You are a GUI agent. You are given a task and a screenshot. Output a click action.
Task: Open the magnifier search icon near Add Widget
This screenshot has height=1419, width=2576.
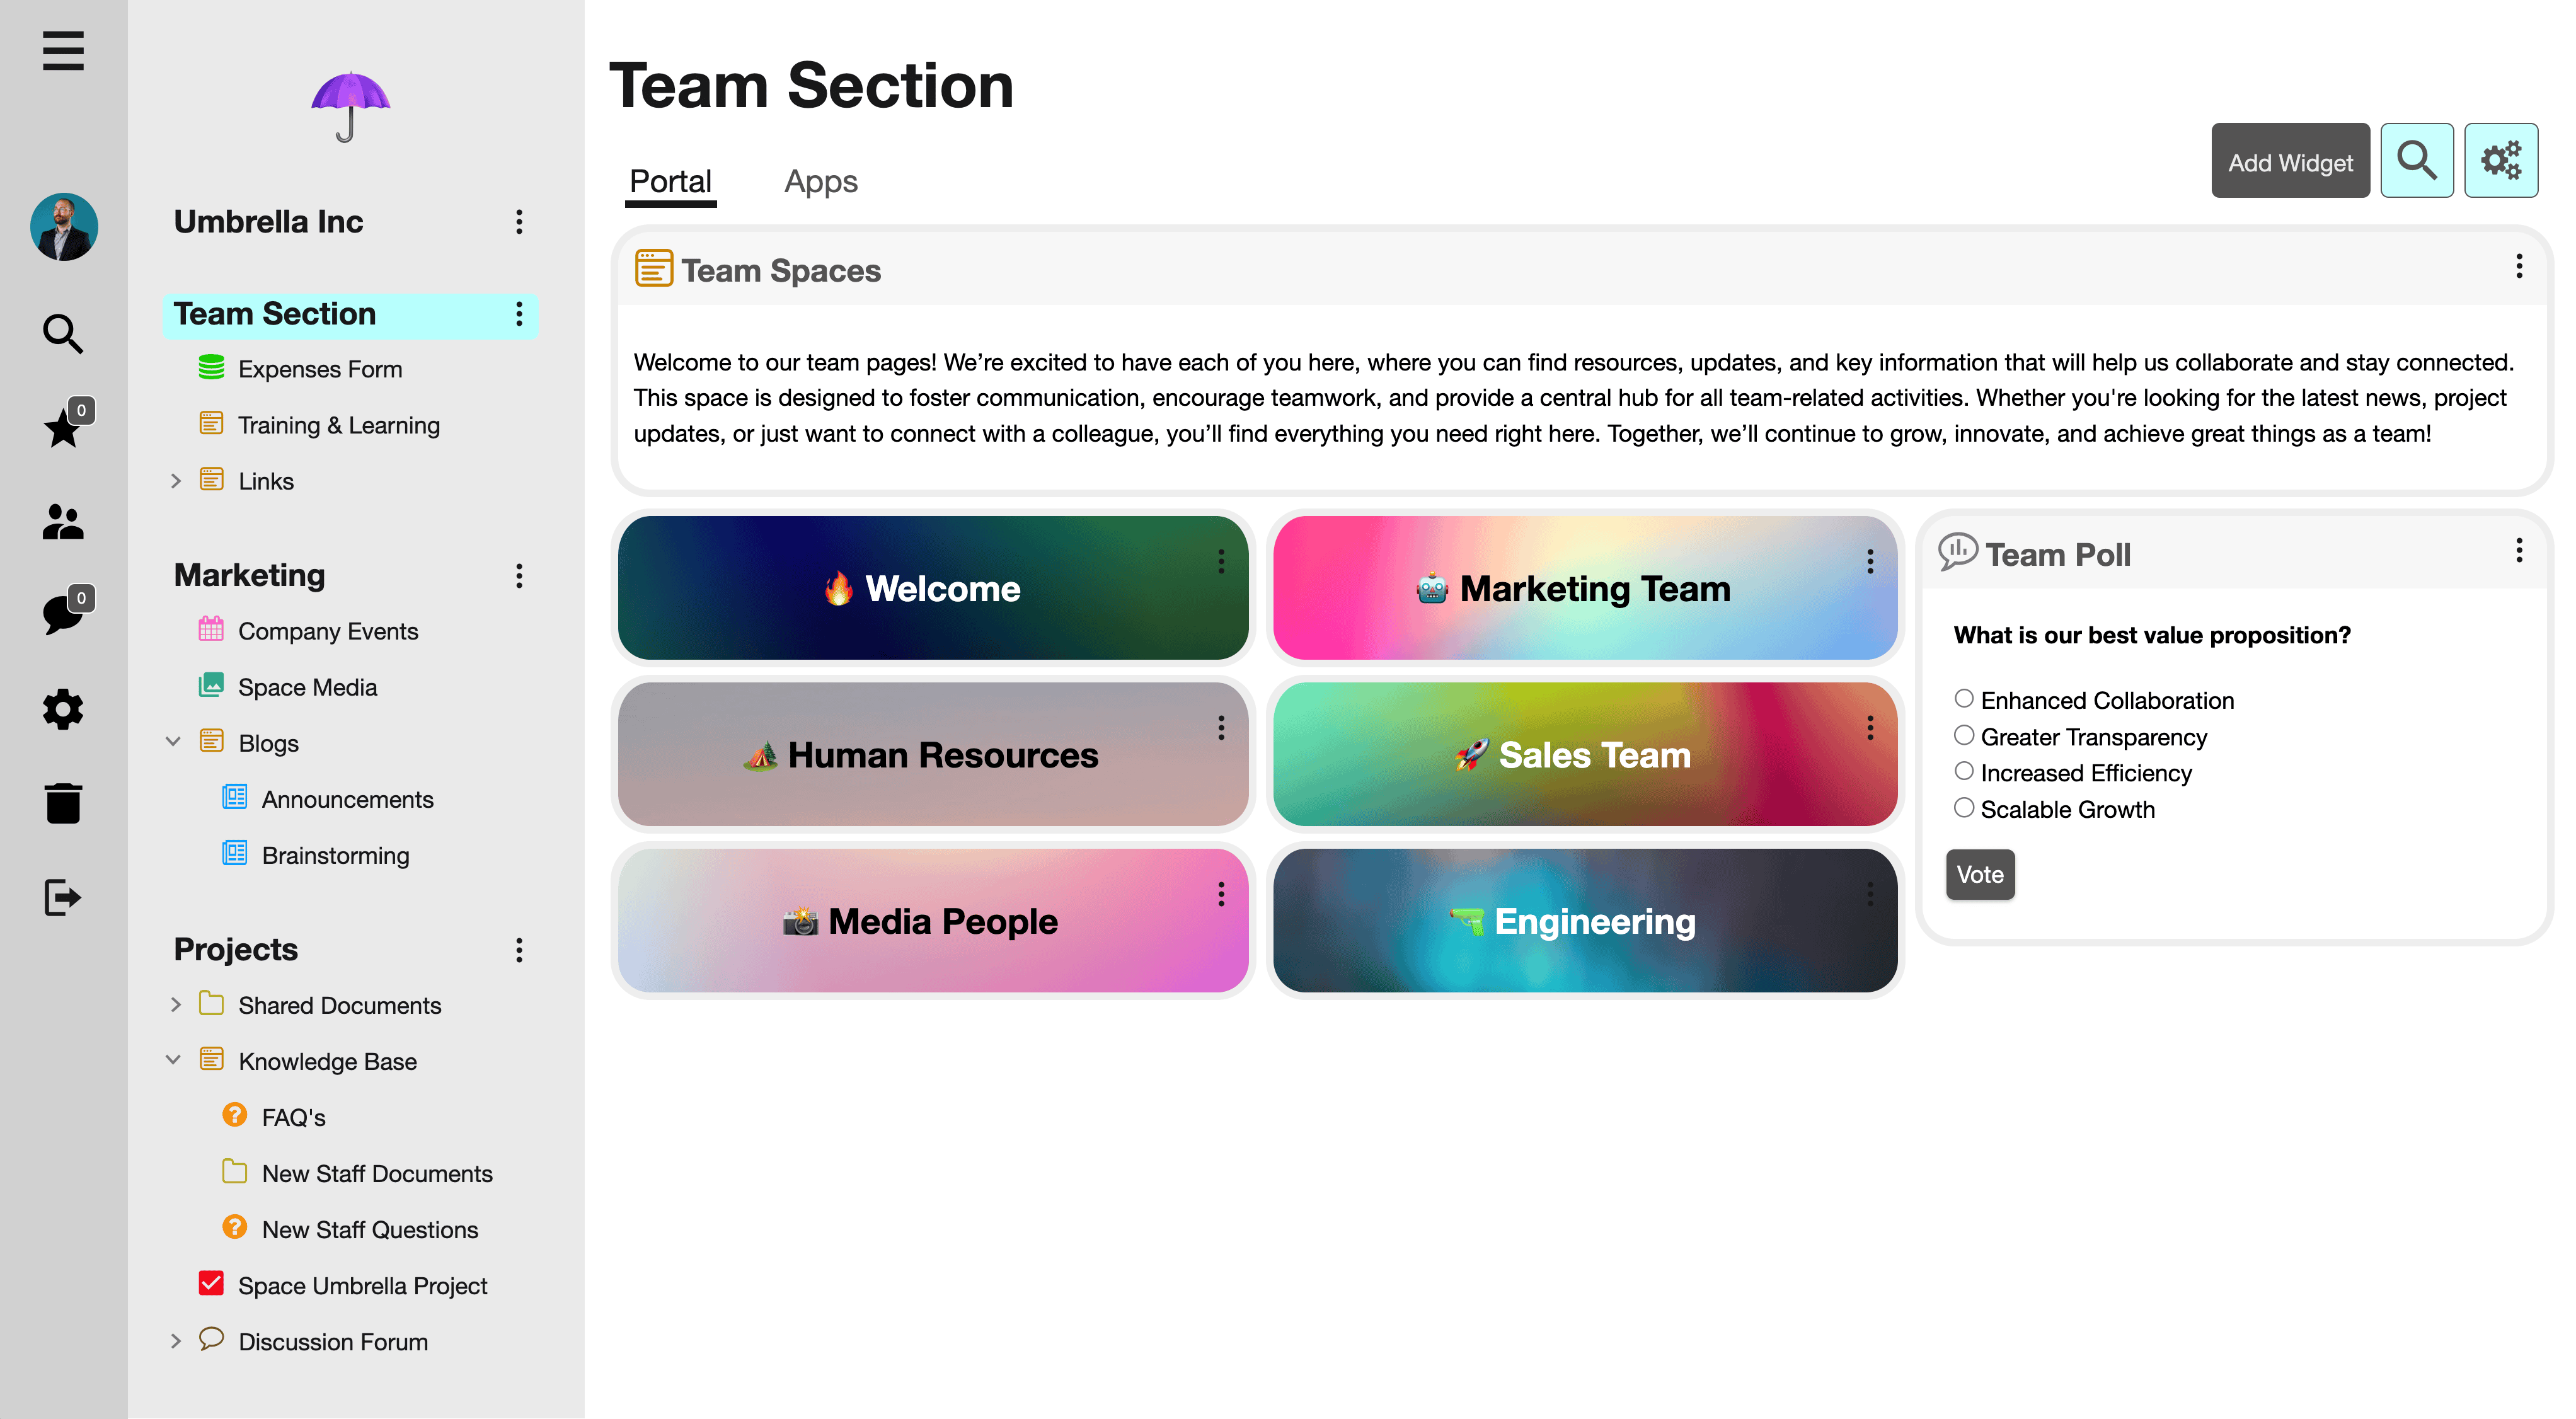click(x=2417, y=160)
